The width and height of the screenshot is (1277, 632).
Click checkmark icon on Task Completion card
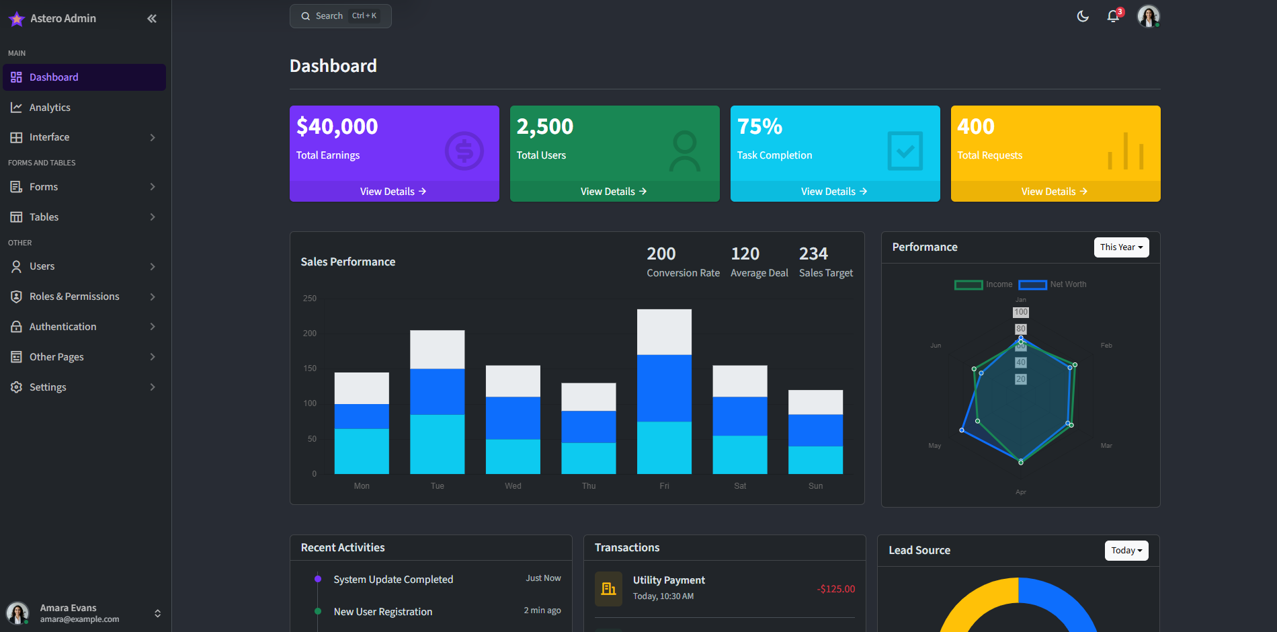[905, 151]
